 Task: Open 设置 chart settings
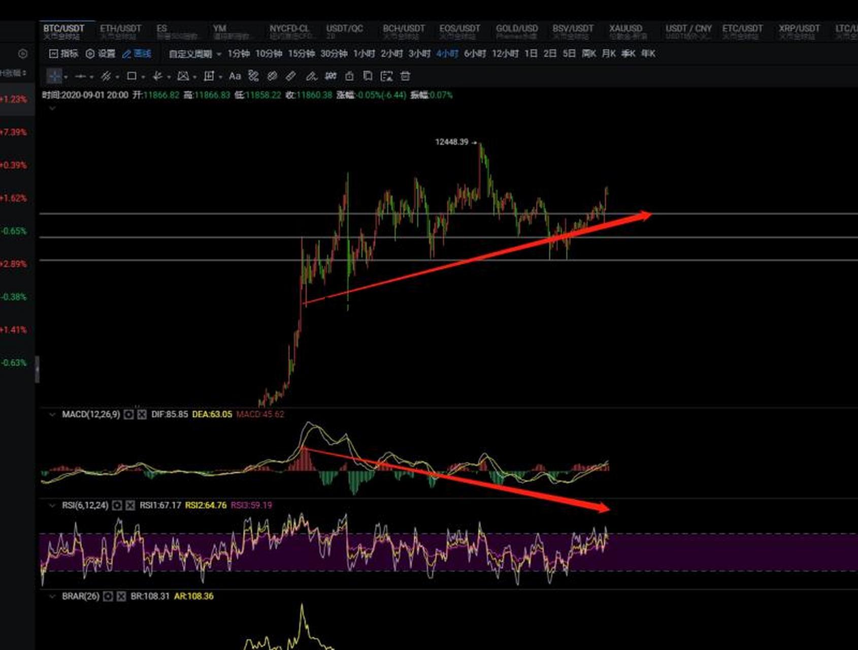click(101, 54)
